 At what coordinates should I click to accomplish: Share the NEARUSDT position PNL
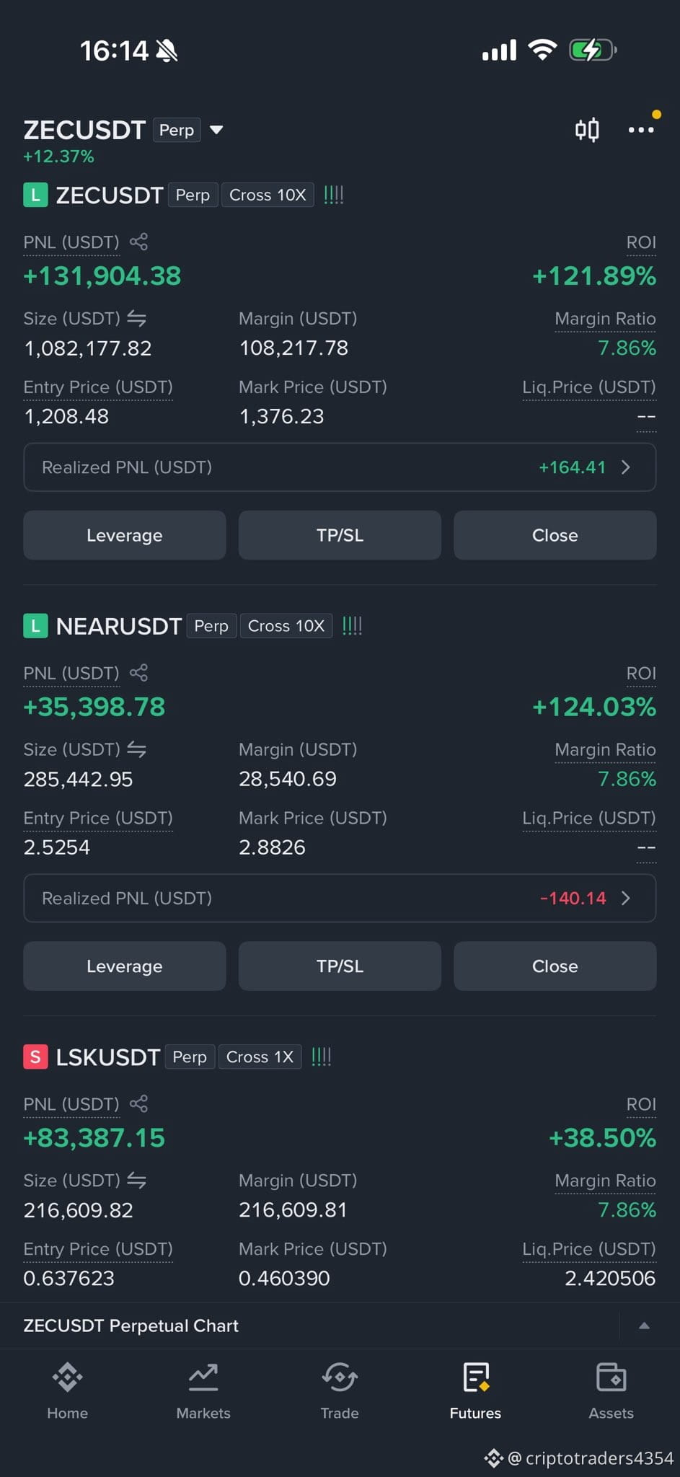click(x=138, y=673)
